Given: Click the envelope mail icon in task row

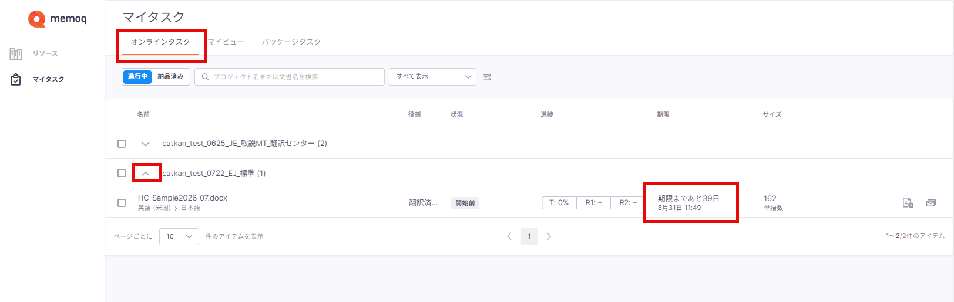Looking at the screenshot, I should pyautogui.click(x=931, y=203).
